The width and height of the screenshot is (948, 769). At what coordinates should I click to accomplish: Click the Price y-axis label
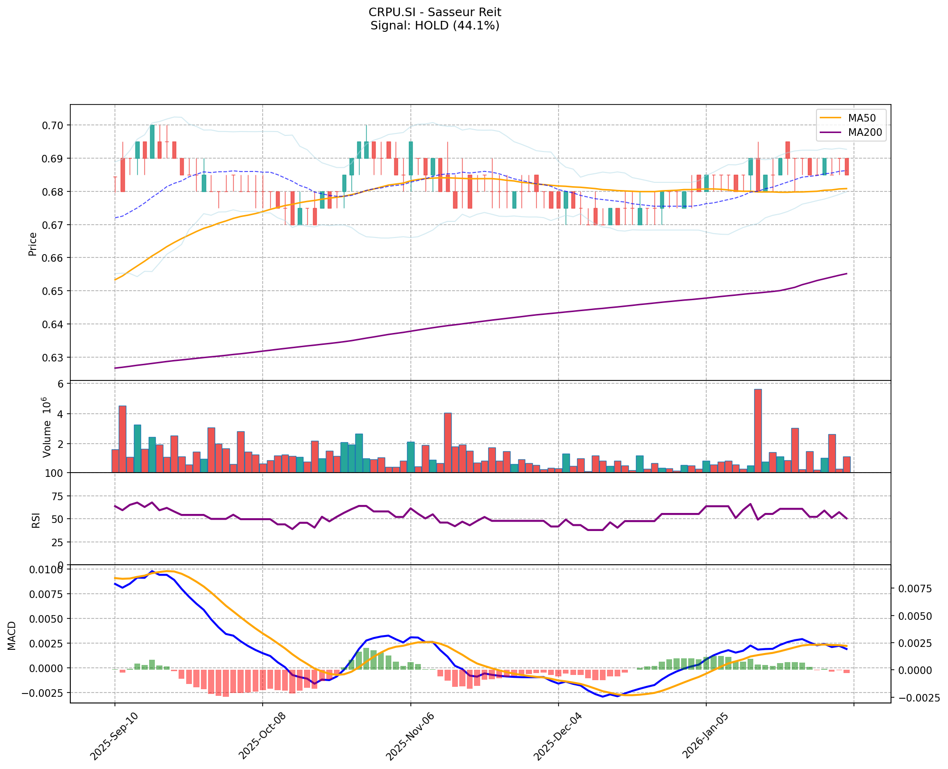[33, 244]
